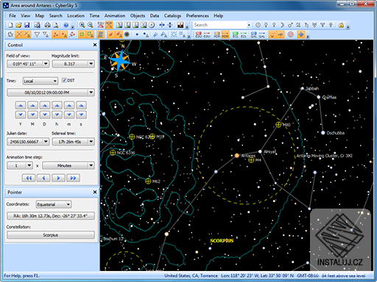Open the date and time 08/10/2012 dropdown

coord(91,93)
